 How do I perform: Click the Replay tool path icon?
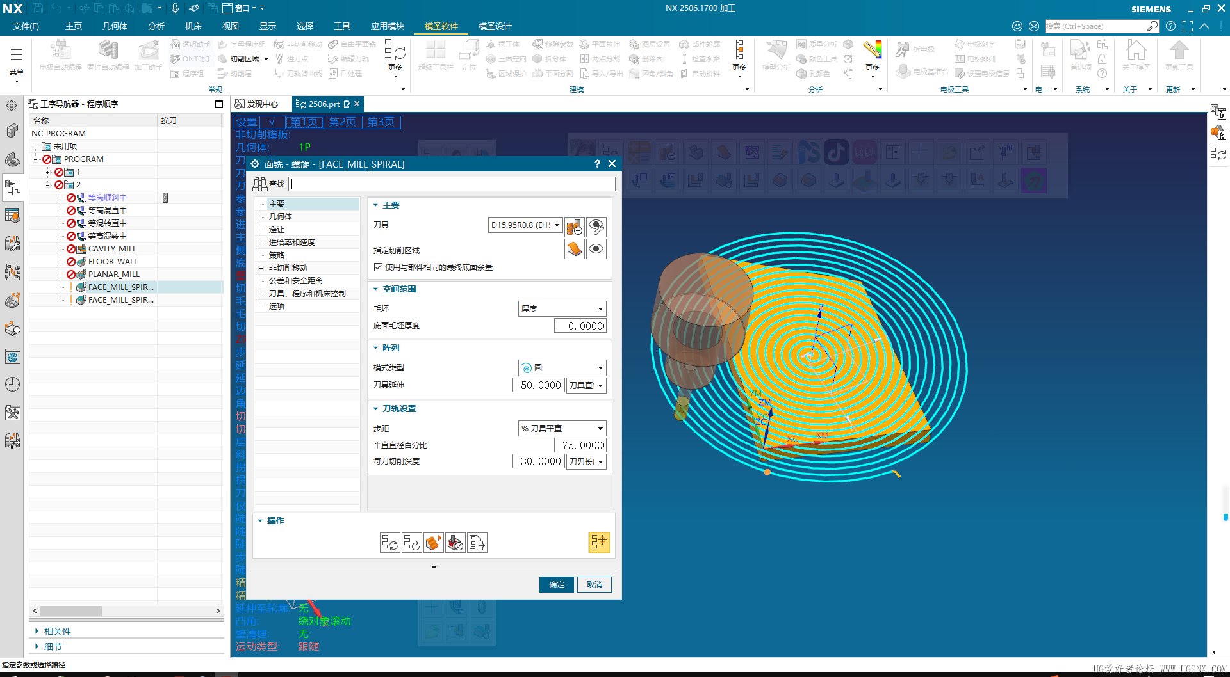pyautogui.click(x=412, y=543)
